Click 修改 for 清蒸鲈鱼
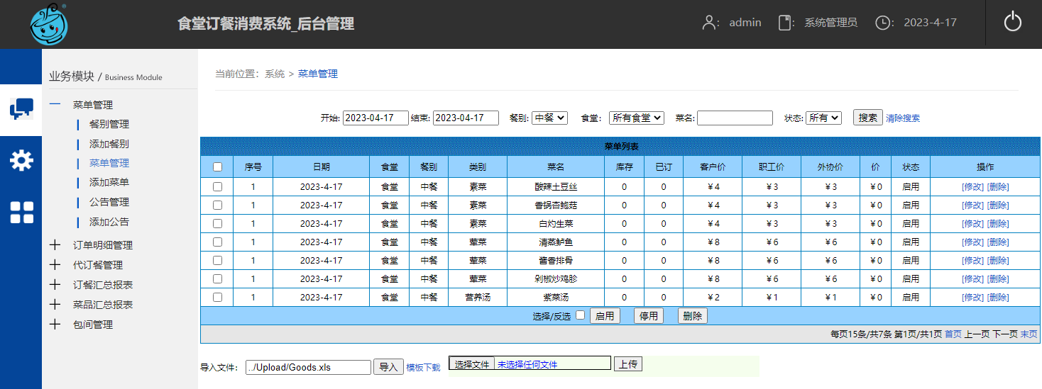 (973, 242)
